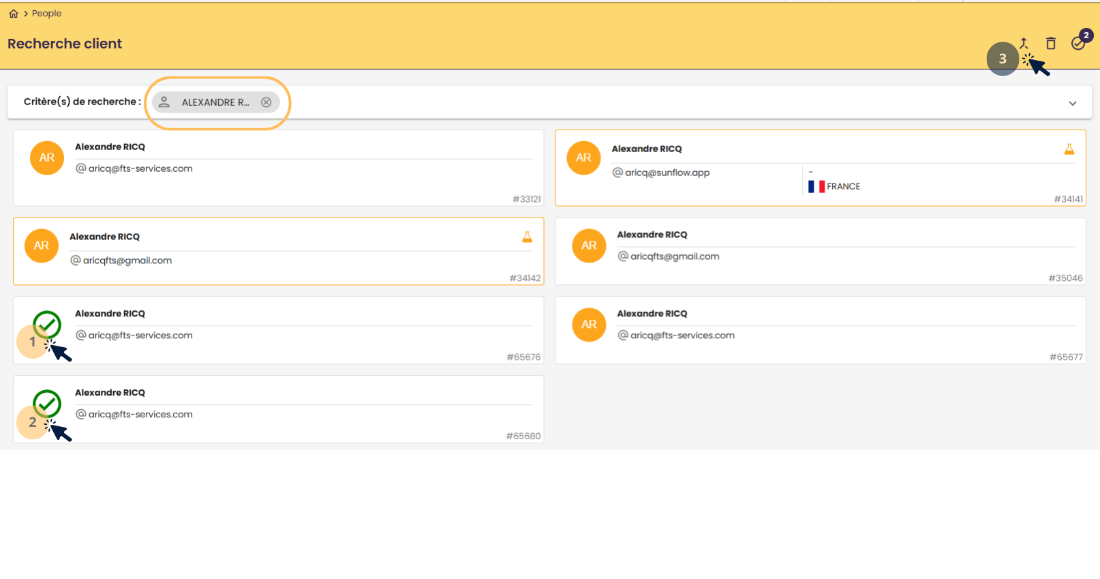This screenshot has width=1100, height=579.
Task: Remove the ALEXANDRE R... search criterion
Action: (x=266, y=102)
